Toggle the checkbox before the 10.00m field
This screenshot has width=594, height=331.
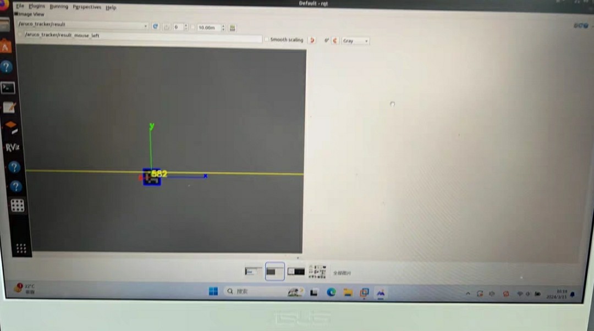[193, 27]
